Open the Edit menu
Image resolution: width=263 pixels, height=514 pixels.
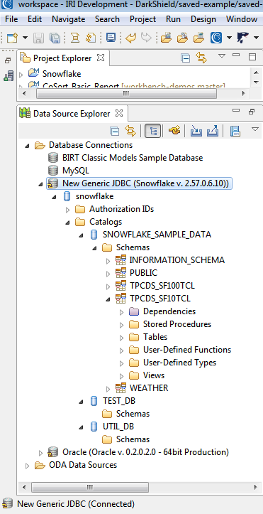pyautogui.click(x=35, y=19)
